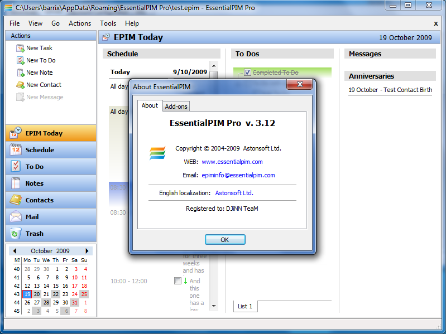
Task: Close the About EssentialPIM dialog
Action: point(300,84)
